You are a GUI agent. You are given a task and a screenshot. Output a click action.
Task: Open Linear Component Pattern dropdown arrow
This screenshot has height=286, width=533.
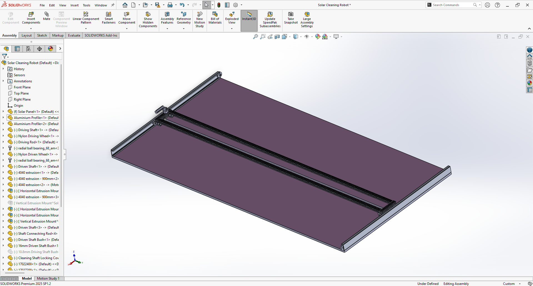(x=86, y=29)
